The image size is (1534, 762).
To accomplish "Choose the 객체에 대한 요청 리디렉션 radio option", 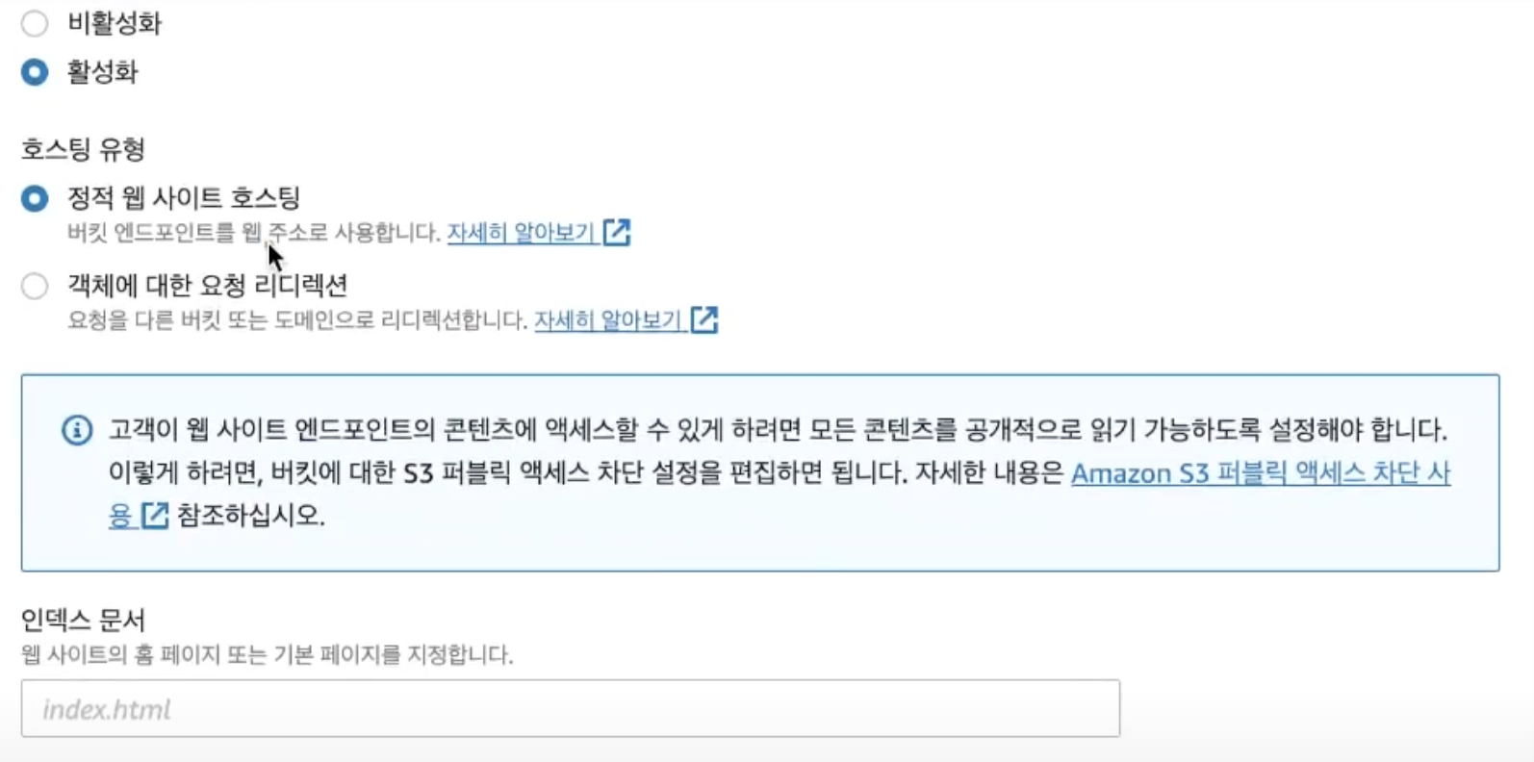I will point(35,286).
